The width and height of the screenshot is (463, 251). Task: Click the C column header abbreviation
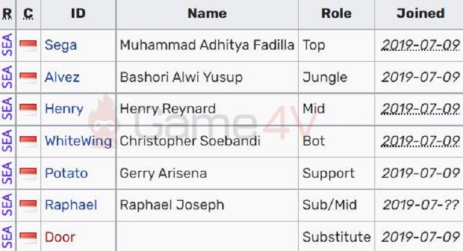(28, 13)
